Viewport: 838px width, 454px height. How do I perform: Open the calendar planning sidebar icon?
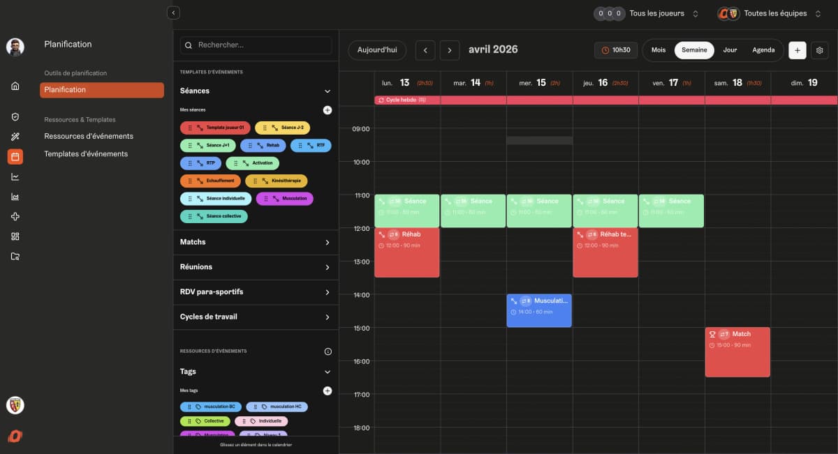click(15, 157)
